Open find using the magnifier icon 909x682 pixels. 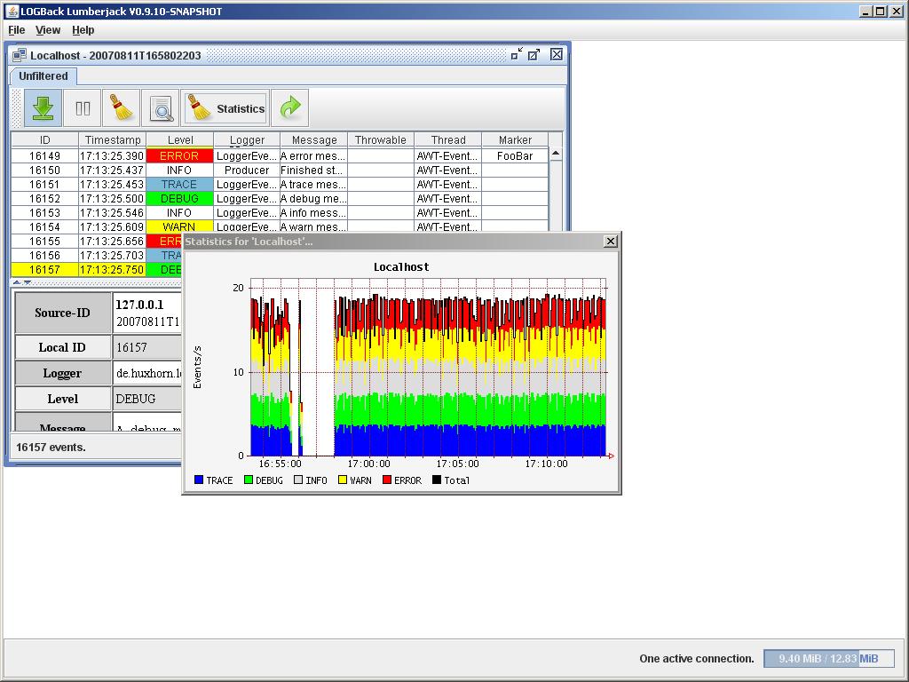click(x=162, y=108)
